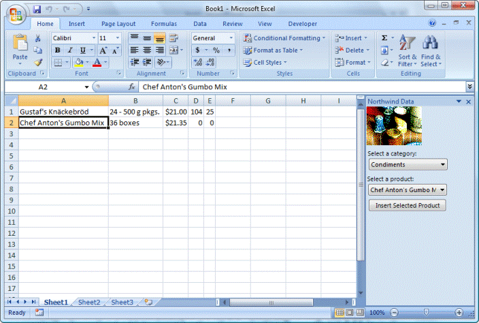Image resolution: width=479 pixels, height=323 pixels.
Task: Click Delete cells button
Action: pos(352,50)
